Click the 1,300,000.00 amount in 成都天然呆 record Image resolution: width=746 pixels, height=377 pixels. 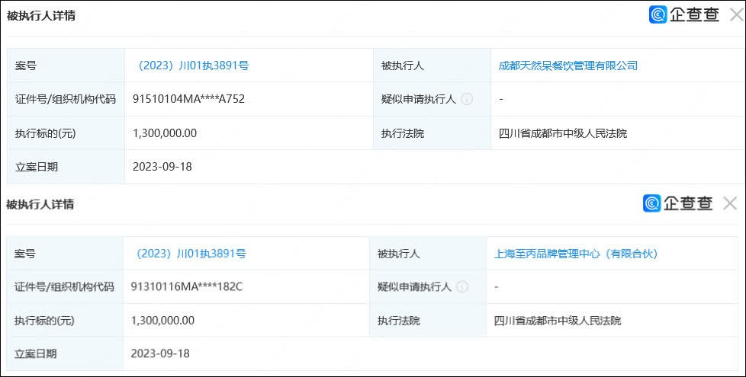165,133
